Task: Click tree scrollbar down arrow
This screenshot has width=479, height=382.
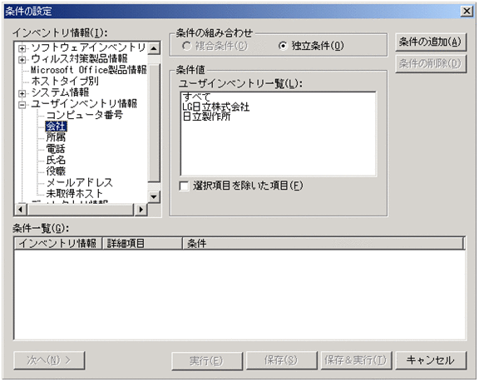Action: click(154, 196)
